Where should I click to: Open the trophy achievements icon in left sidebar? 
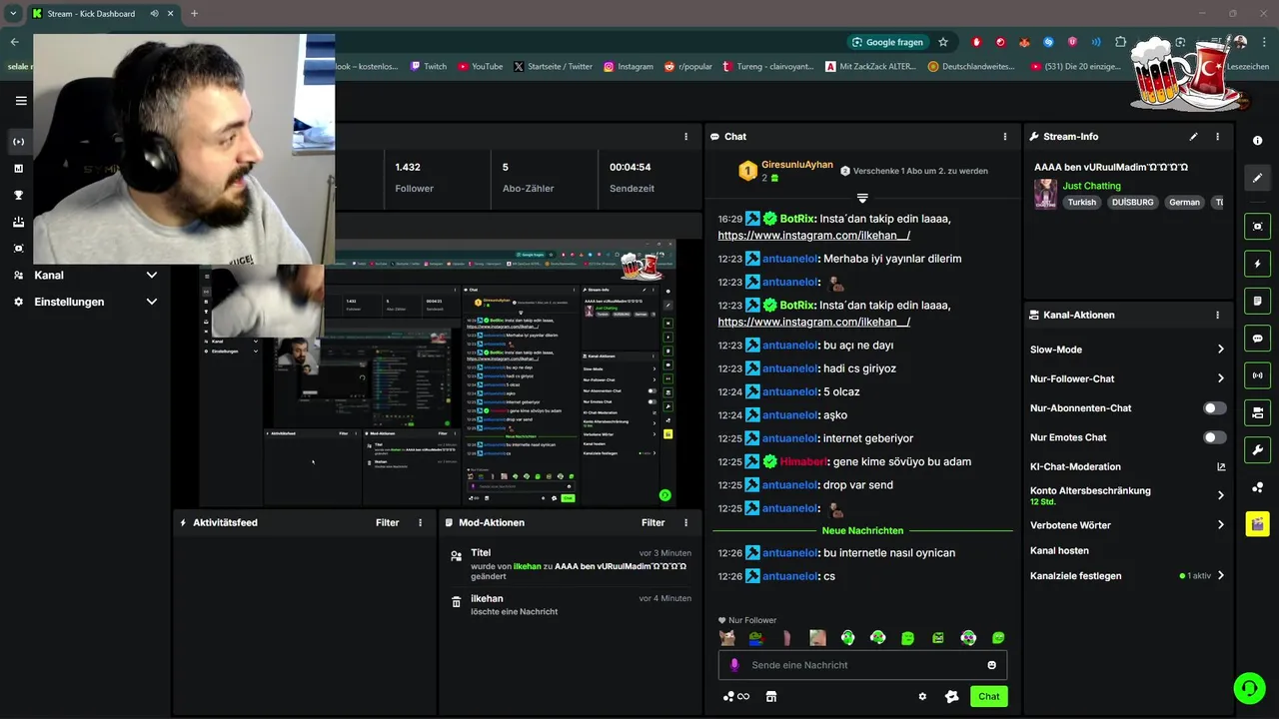click(18, 196)
